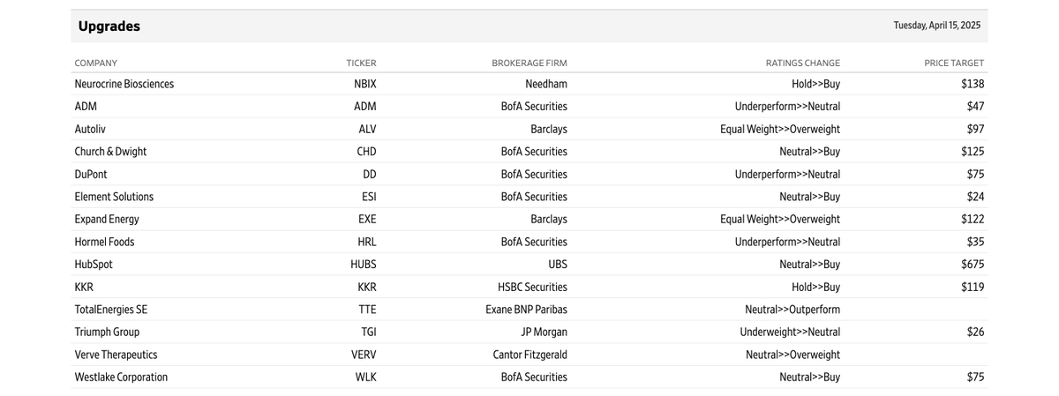Select the KKR company name cell
This screenshot has width=1059, height=396.
84,288
